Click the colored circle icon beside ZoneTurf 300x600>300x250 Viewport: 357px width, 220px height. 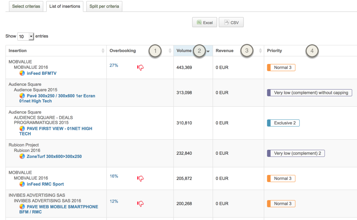[x=22, y=156]
